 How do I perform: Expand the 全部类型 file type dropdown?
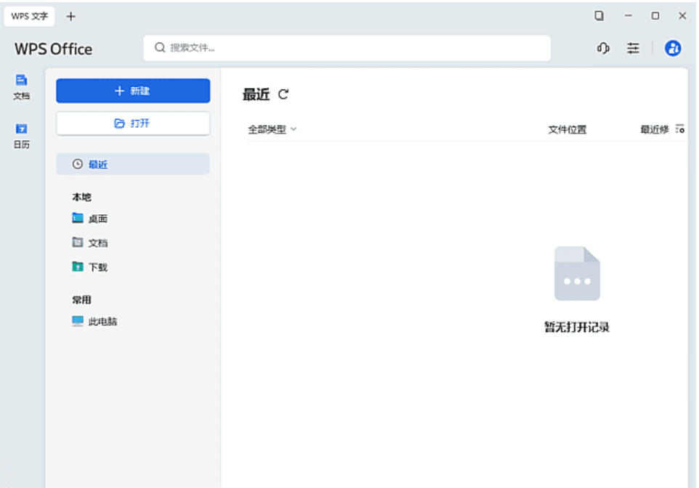click(270, 128)
